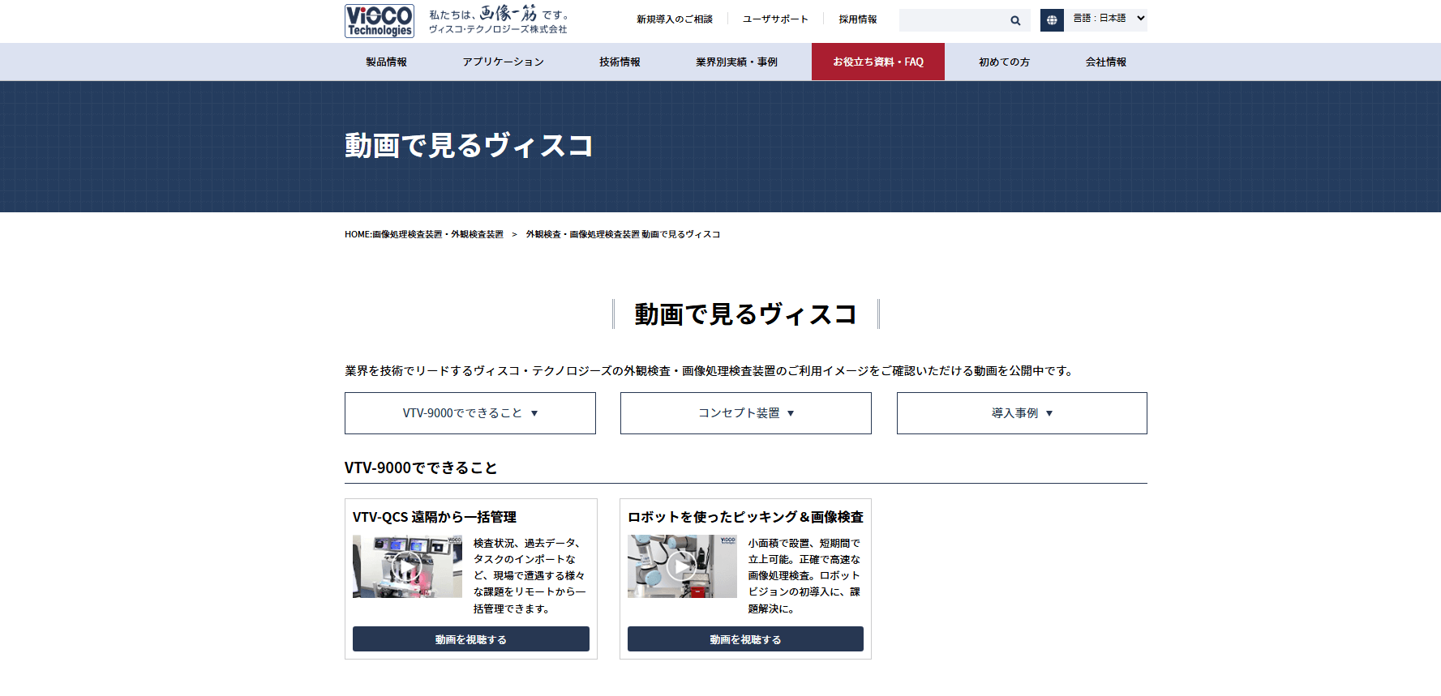The image size is (1441, 696).
Task: Open the 技術情報 menu
Action: tap(620, 62)
